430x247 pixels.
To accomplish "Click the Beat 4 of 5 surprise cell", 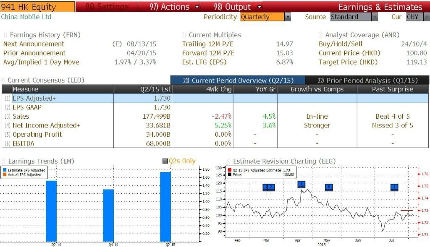I will pos(393,117).
